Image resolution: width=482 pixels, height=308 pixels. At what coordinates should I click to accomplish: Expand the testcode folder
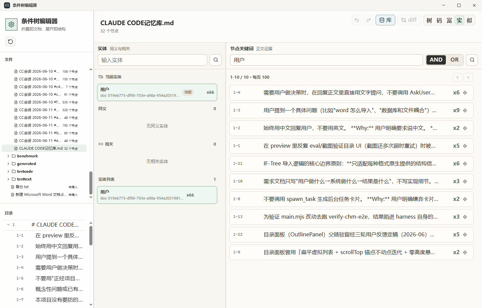tap(8, 171)
